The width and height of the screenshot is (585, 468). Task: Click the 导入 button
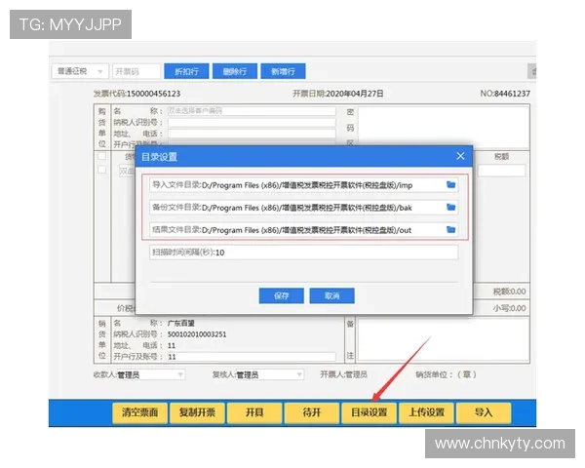click(484, 412)
